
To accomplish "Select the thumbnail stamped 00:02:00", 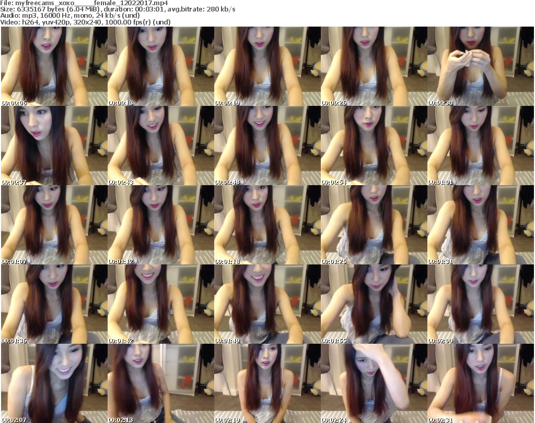I will pyautogui.click(x=481, y=304).
